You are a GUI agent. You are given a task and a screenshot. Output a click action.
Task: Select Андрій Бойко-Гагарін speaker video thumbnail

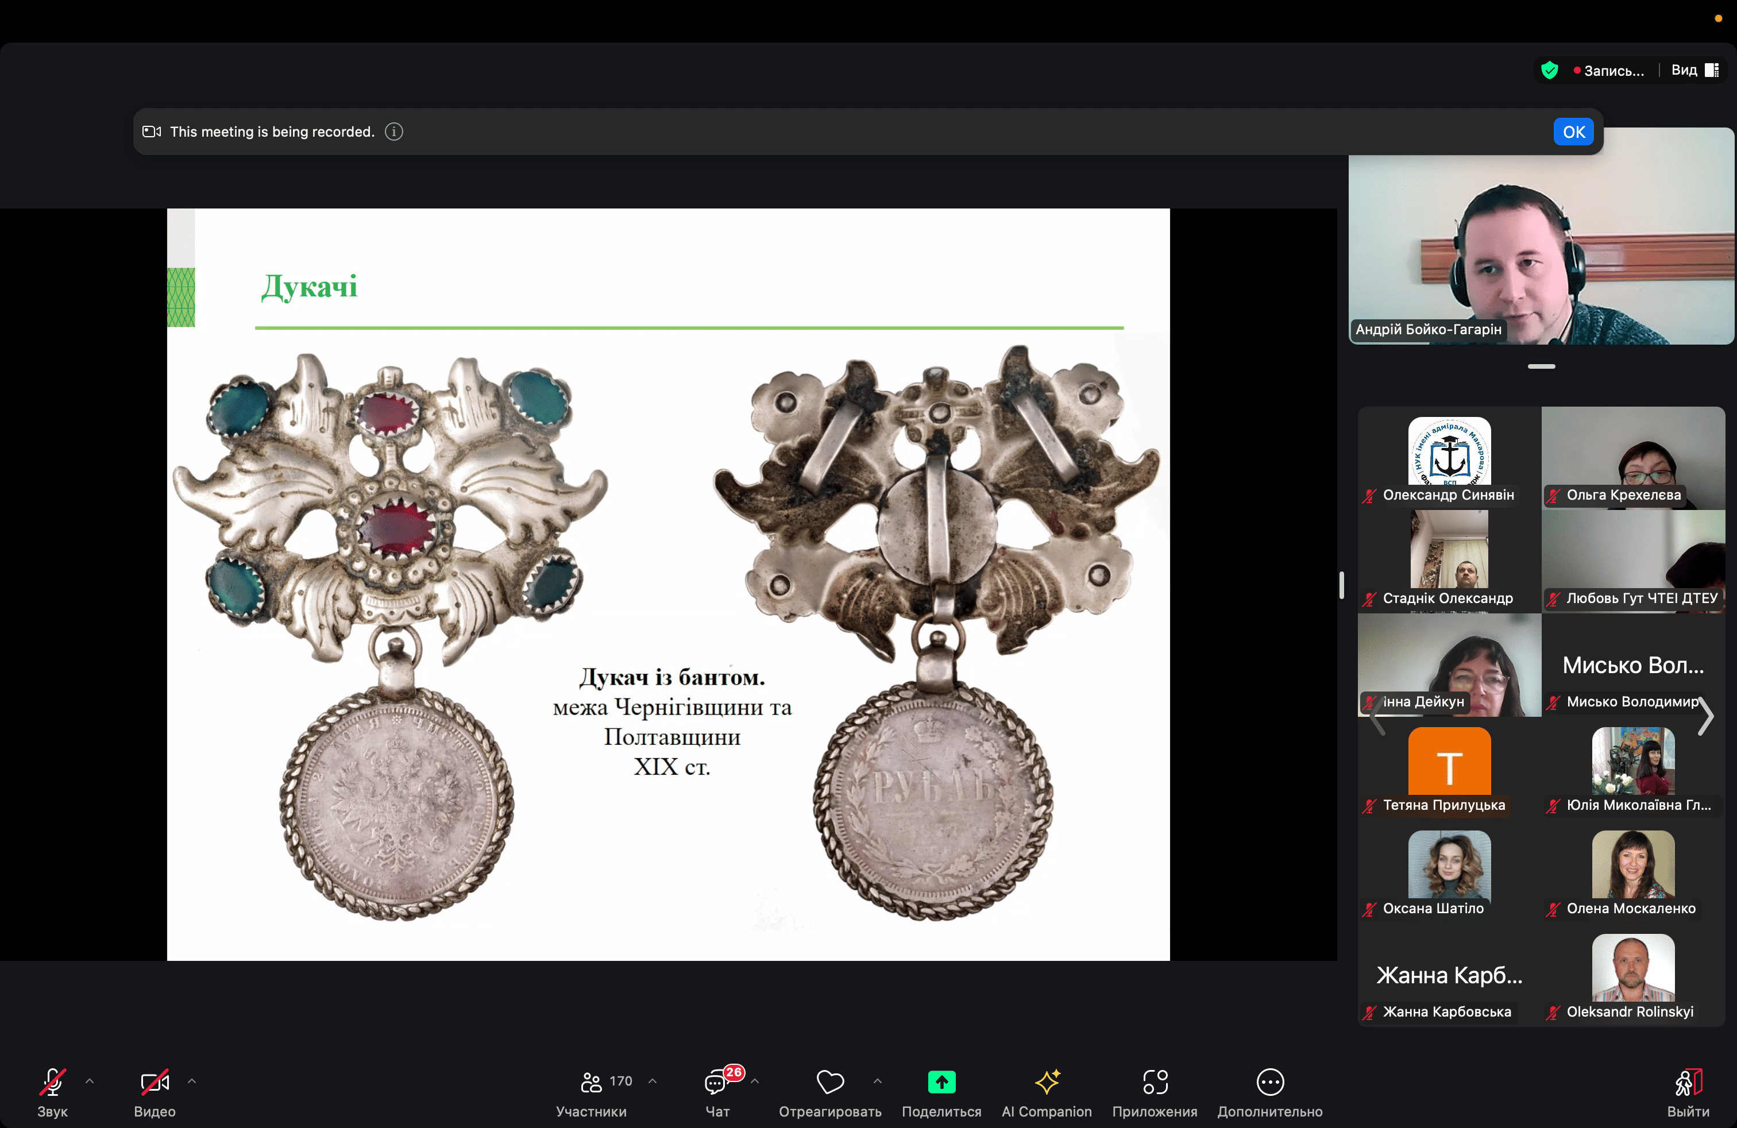[1541, 237]
